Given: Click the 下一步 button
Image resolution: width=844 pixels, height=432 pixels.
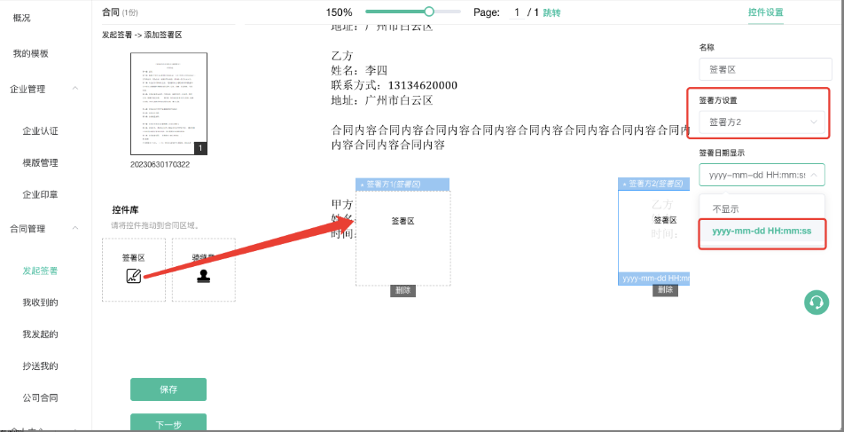Looking at the screenshot, I should click(x=168, y=424).
